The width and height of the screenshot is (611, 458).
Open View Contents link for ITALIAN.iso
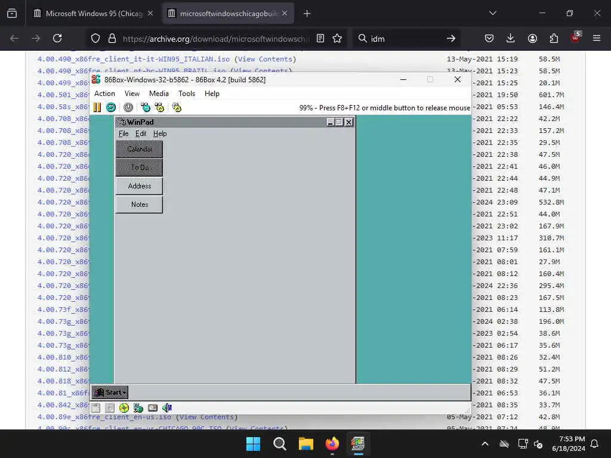click(265, 59)
